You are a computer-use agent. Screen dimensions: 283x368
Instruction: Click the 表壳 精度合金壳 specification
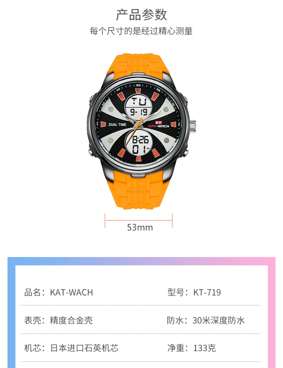[58, 320]
